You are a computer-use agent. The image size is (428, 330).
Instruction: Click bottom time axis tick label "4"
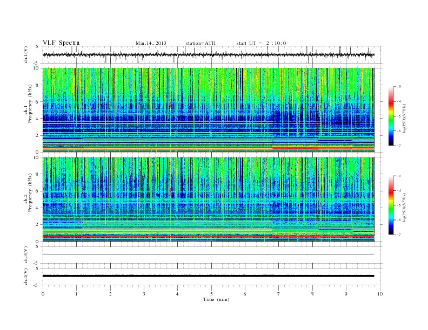coord(177,294)
